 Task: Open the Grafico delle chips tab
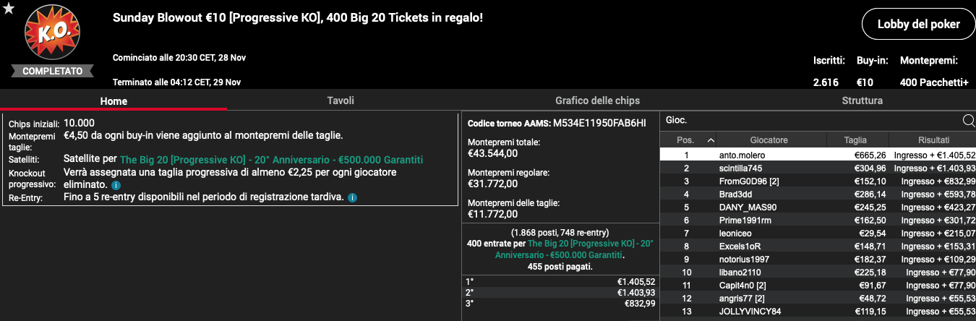tap(597, 100)
